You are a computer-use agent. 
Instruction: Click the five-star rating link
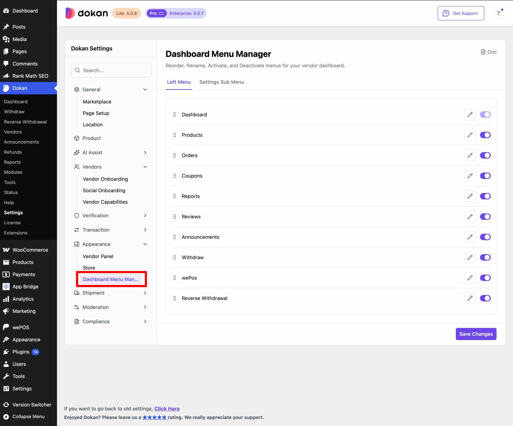[155, 417]
